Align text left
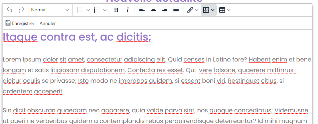Screen dimensions: 318x124 coord(142,10)
